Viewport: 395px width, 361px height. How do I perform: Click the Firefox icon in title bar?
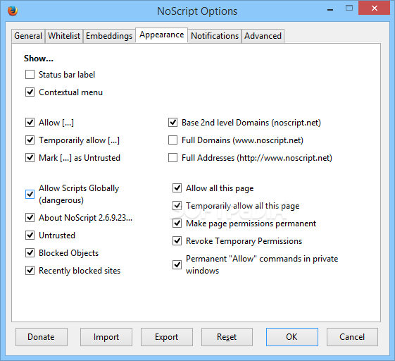point(13,11)
